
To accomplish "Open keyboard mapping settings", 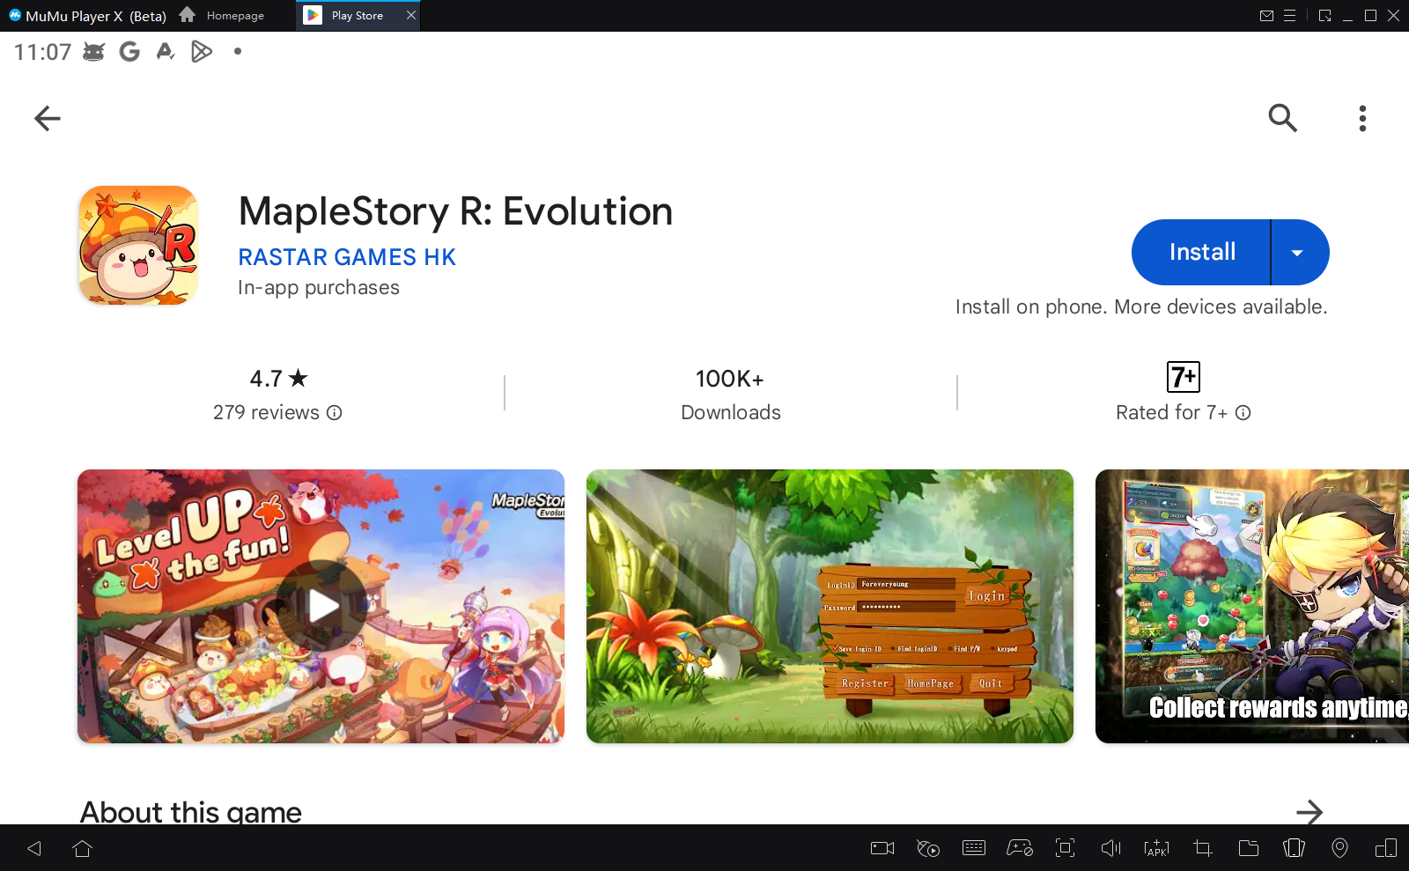I will point(973,848).
